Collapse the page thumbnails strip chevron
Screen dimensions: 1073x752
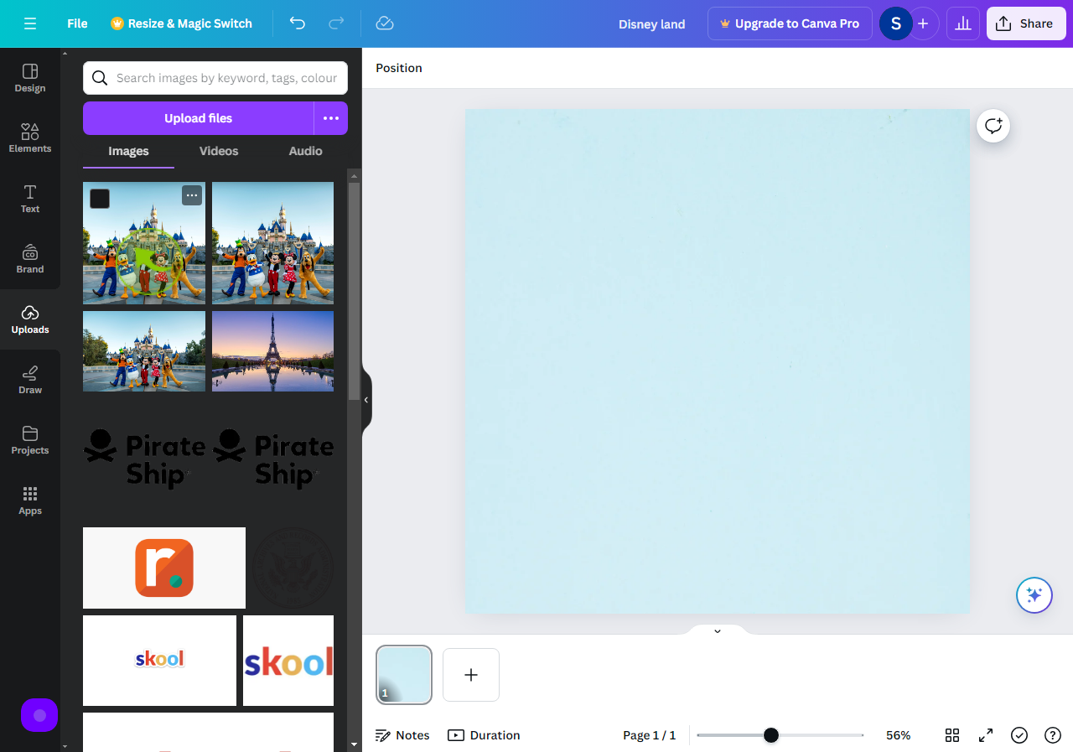[718, 630]
